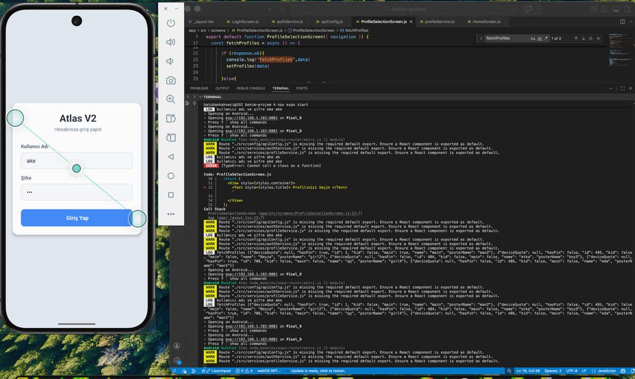635x379 pixels.
Task: Click 'Update is ready, click to restart'
Action: pos(318,371)
